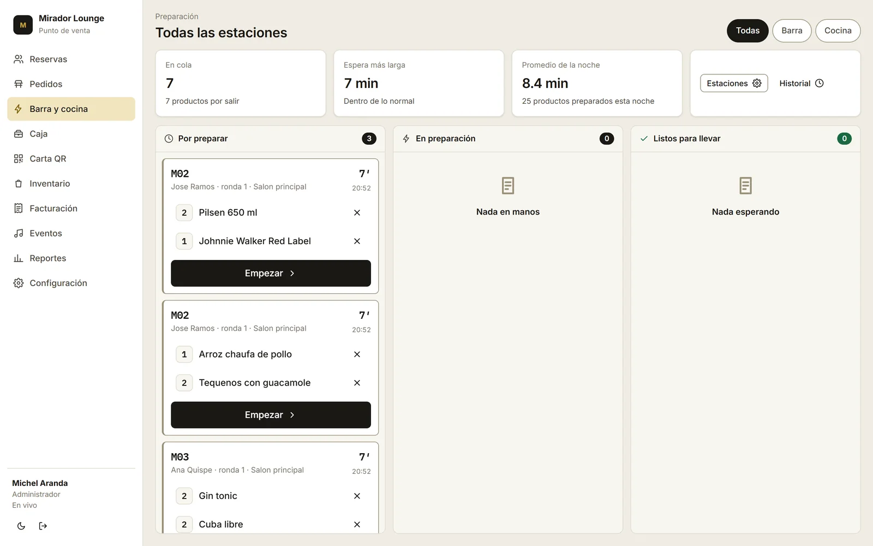The image size is (873, 546).
Task: Click the Listos para llevar checkmark icon
Action: (644, 139)
